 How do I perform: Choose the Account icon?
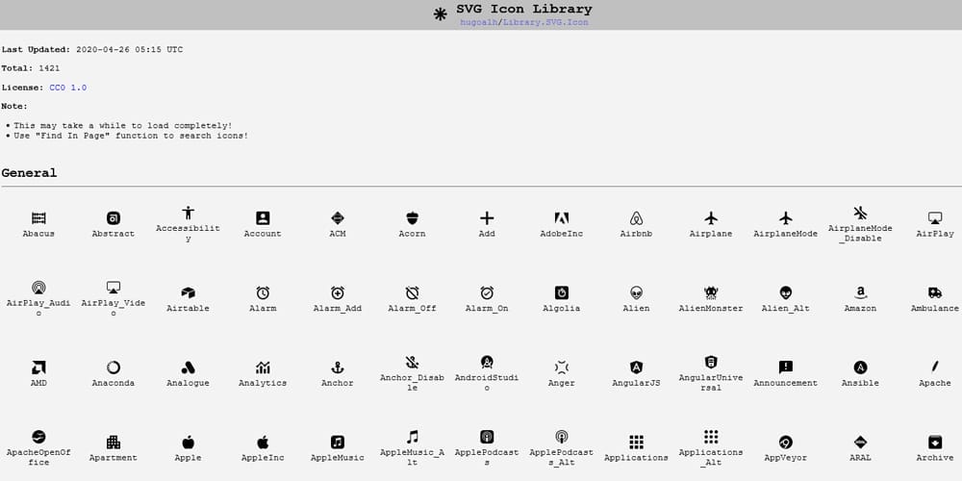(x=263, y=217)
